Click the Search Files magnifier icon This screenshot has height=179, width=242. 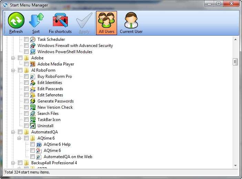pos(33,114)
